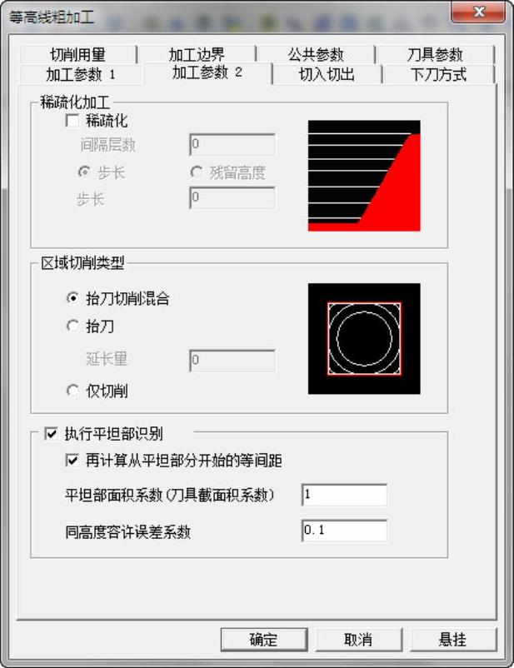Select the 公共参数 tab
The image size is (514, 668).
pyautogui.click(x=316, y=54)
